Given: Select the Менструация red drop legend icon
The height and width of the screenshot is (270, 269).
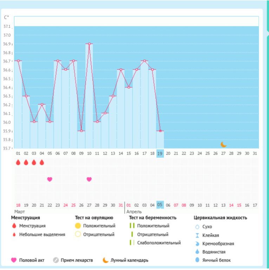Looking at the screenshot, I should [14, 226].
